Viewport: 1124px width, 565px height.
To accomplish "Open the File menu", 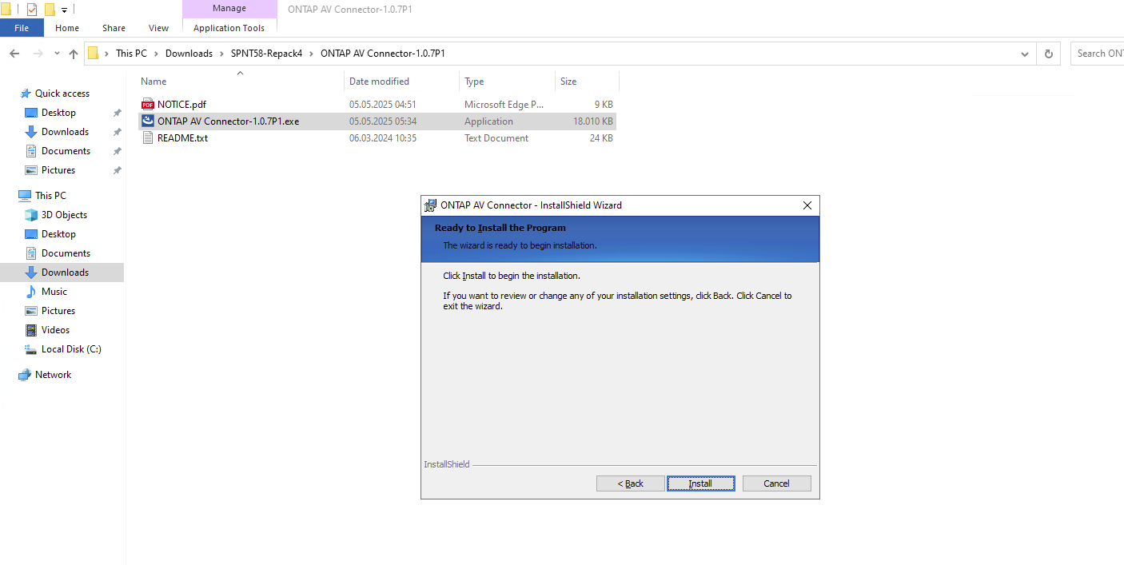I will click(x=22, y=28).
